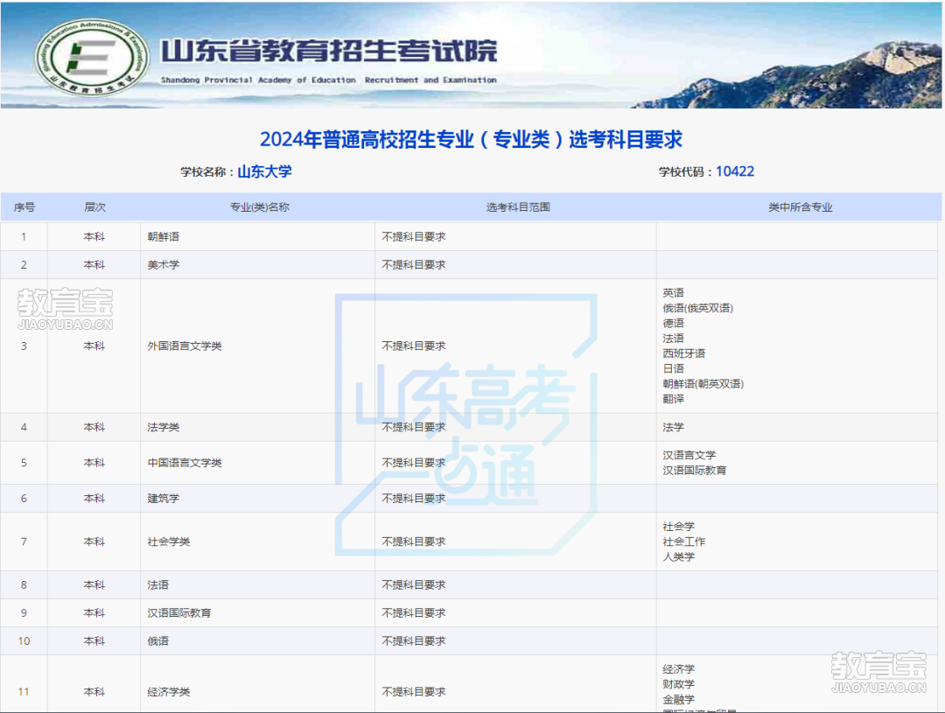This screenshot has height=713, width=945.
Task: Click 财政学 in included majors
Action: [x=679, y=684]
